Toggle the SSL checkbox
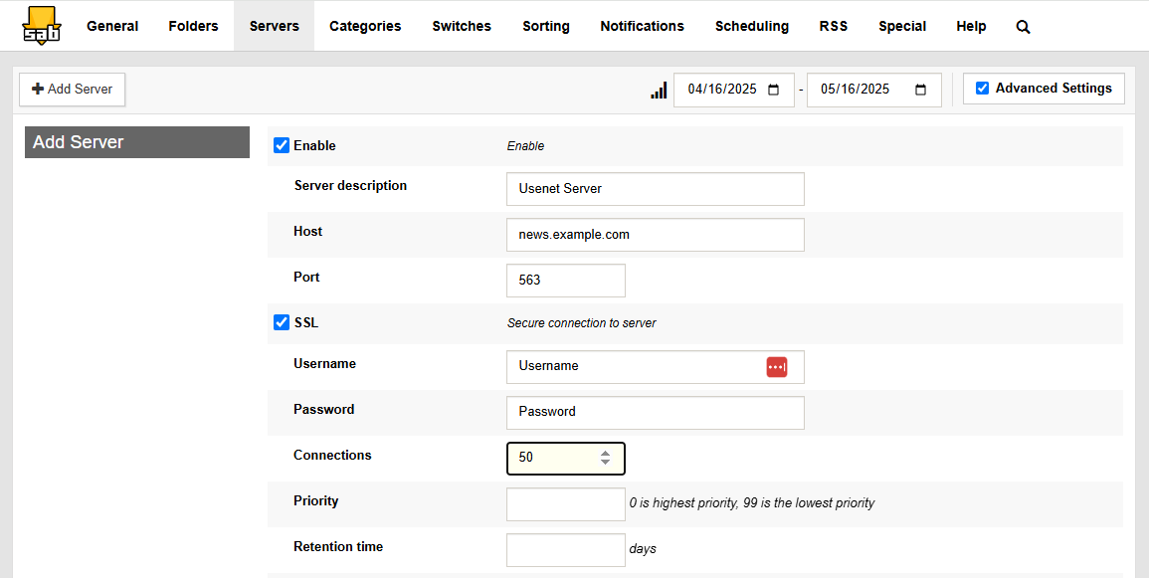This screenshot has height=578, width=1149. click(x=282, y=323)
